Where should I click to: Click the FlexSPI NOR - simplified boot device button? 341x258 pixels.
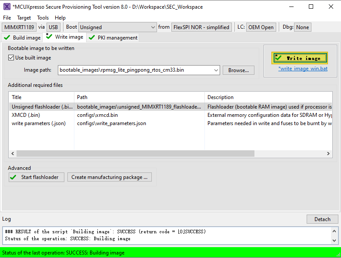point(201,27)
